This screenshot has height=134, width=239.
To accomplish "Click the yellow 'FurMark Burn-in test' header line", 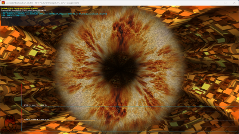I will (19, 8).
